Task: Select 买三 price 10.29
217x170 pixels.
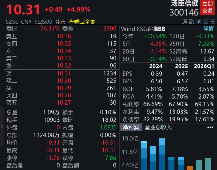Action: tap(64, 88)
